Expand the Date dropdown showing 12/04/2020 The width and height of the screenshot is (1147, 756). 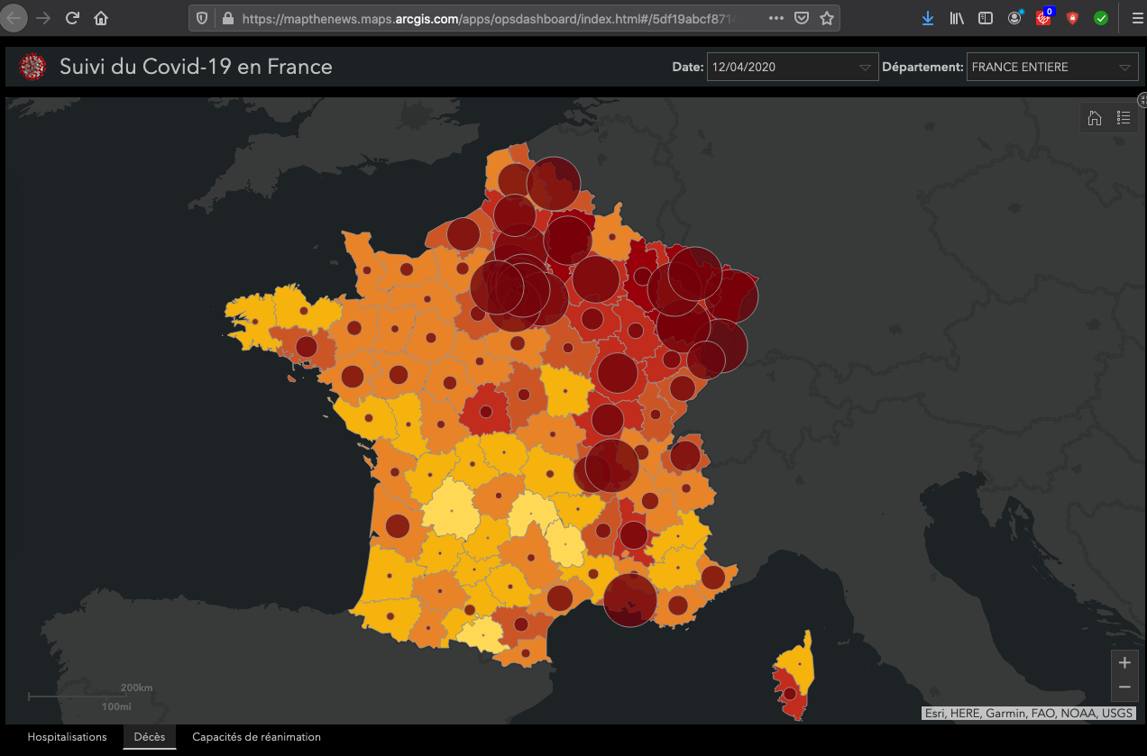pos(792,67)
